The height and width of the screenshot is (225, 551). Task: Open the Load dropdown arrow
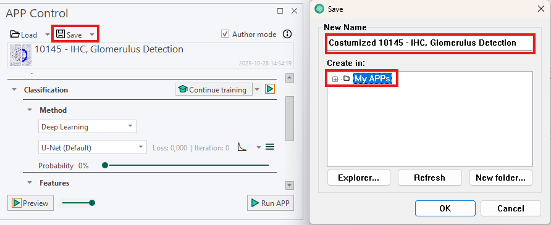coord(48,35)
